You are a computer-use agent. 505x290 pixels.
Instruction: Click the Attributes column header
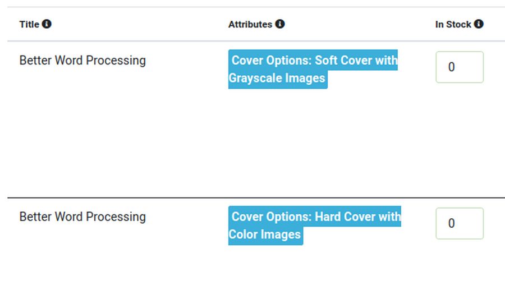(x=250, y=24)
